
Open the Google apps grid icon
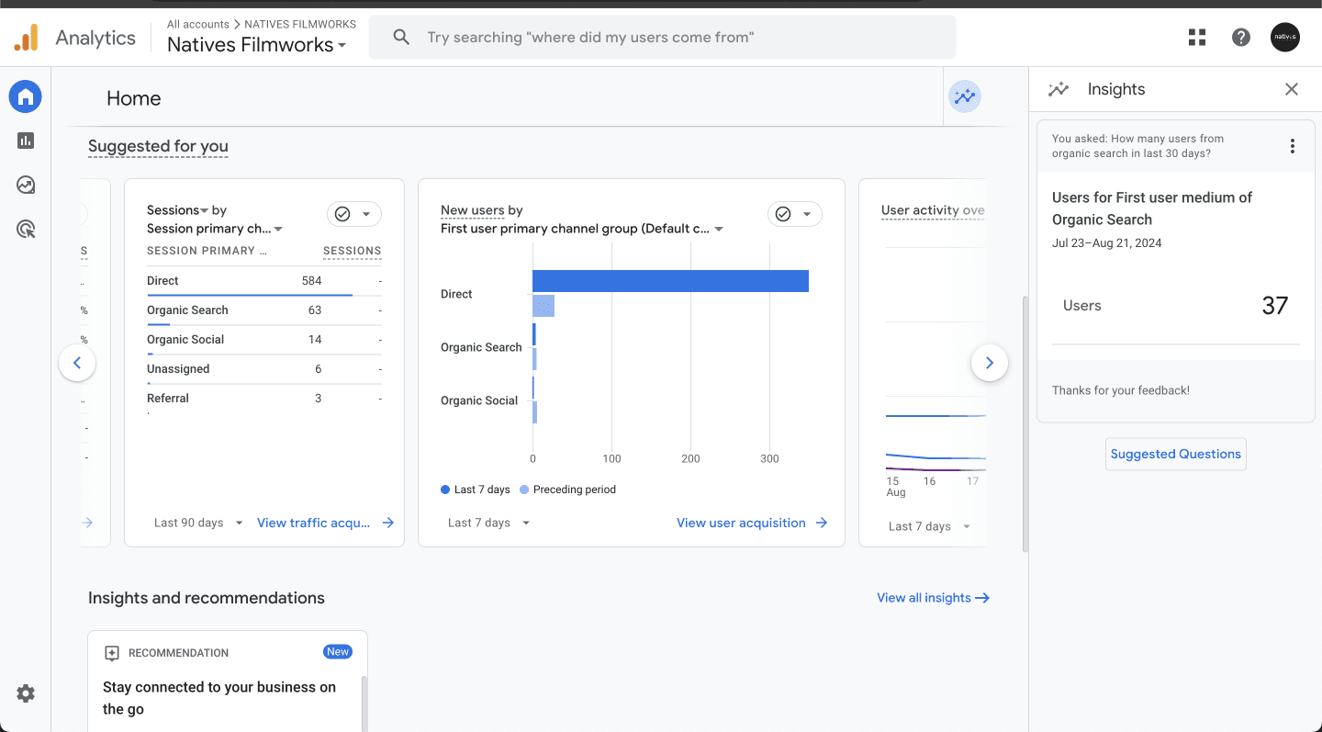[x=1197, y=38]
